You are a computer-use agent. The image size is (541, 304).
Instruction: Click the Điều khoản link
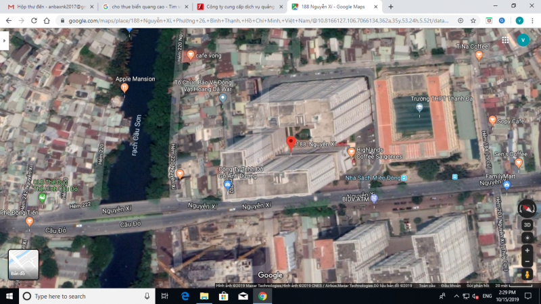pos(450,286)
